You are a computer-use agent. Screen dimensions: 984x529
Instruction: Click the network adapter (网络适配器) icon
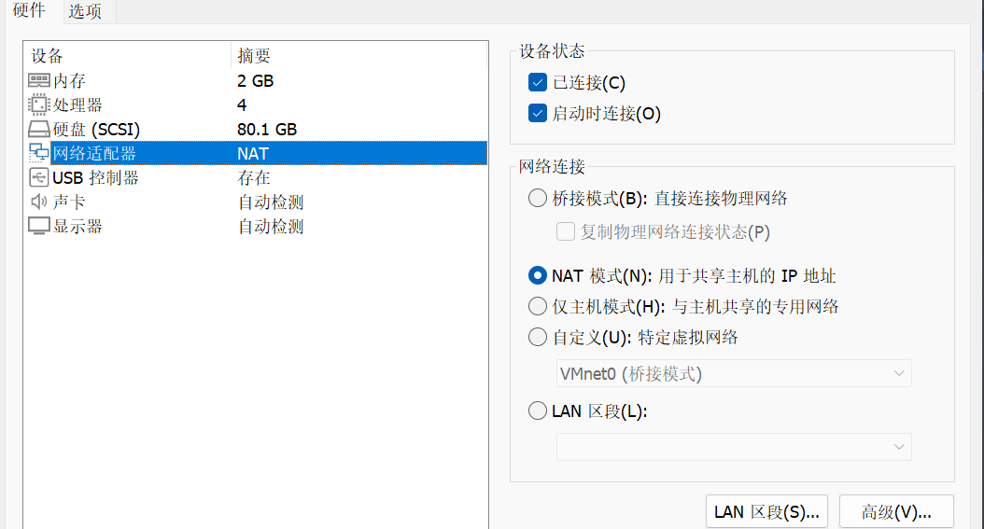click(x=39, y=153)
